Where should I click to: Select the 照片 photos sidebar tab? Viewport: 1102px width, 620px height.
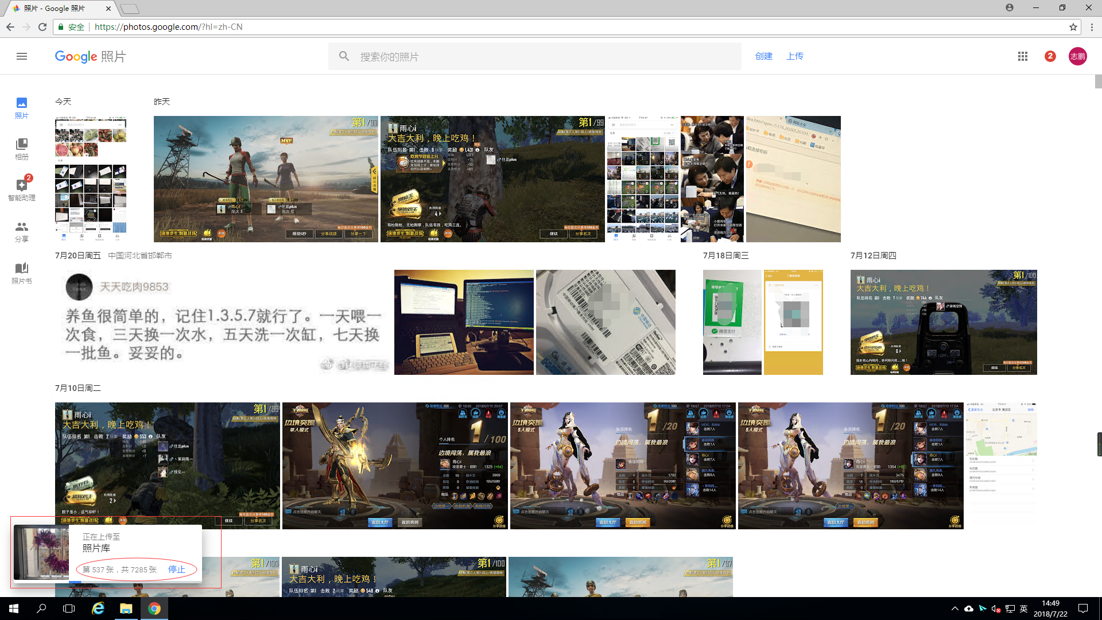click(22, 108)
